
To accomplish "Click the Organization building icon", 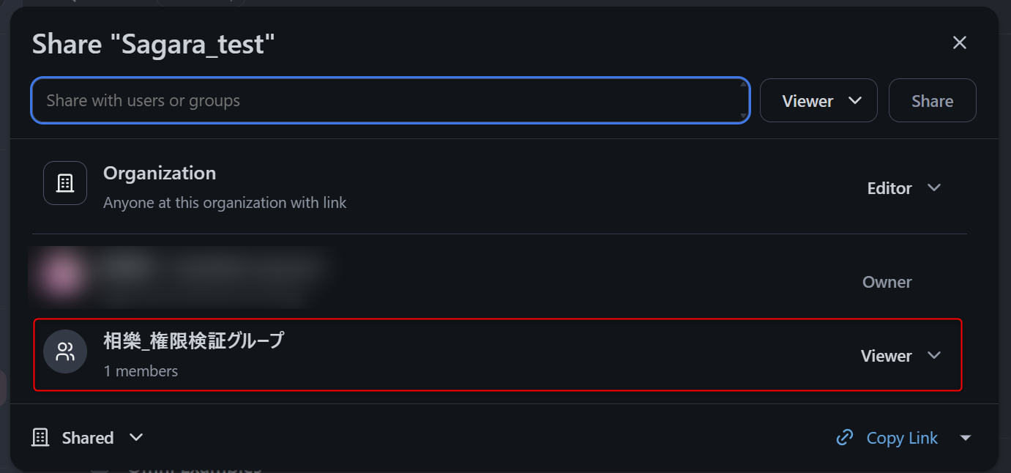I will click(65, 183).
